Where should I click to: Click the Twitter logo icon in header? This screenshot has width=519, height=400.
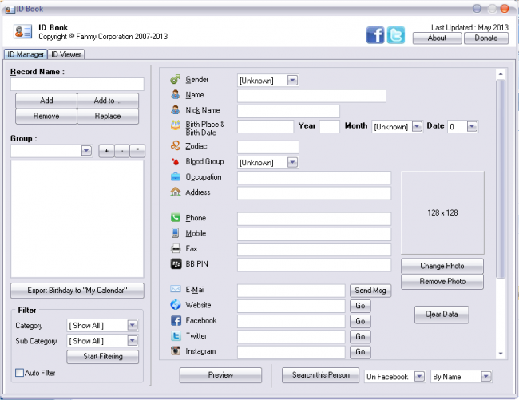[396, 35]
